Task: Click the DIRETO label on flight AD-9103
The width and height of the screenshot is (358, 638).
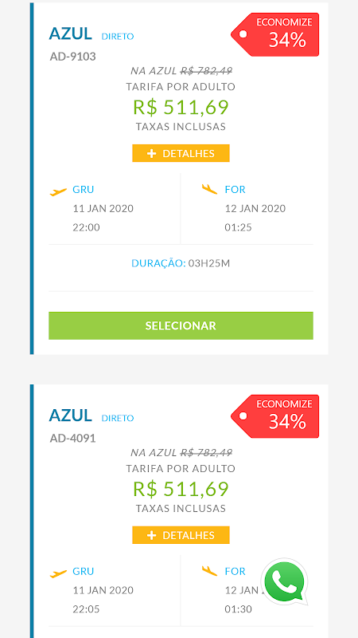Action: 118,37
